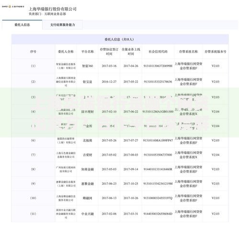This screenshot has height=225, width=239.
Task: Click the Shanghai Huarui Bank logo
Action: coord(13,7)
